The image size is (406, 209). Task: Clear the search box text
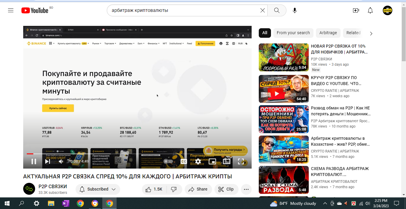click(262, 10)
